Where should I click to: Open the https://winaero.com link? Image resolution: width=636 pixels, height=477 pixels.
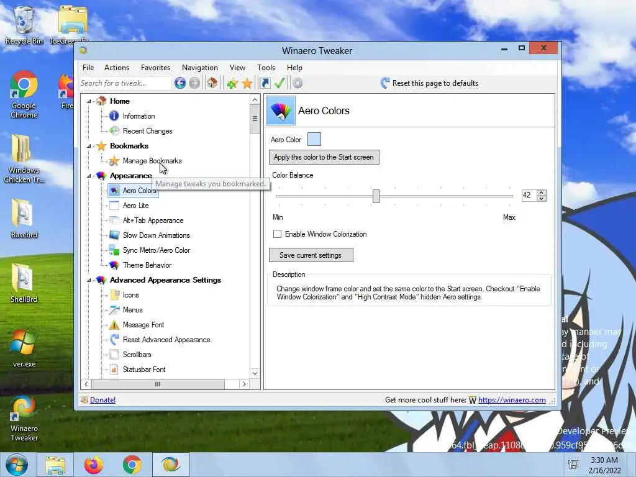512,400
